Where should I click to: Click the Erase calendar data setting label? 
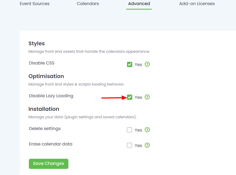51,144
